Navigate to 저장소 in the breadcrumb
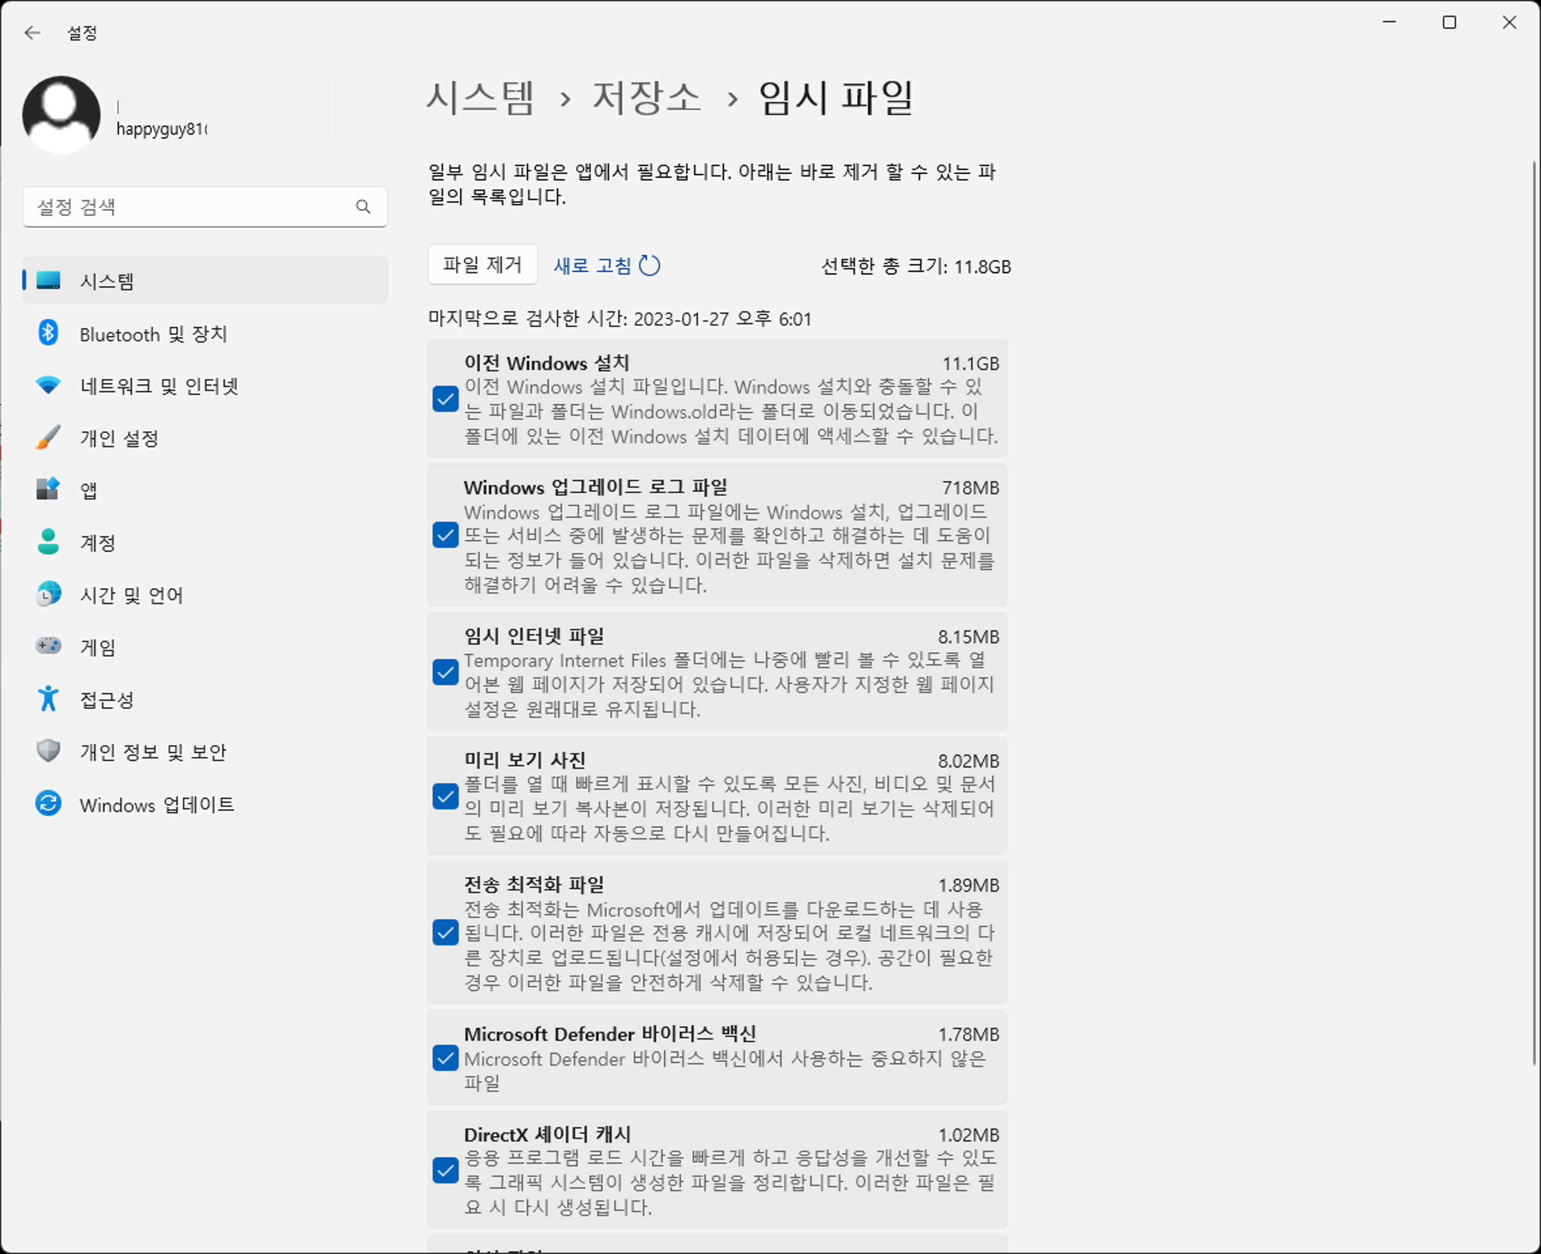The height and width of the screenshot is (1254, 1541). coord(646,98)
